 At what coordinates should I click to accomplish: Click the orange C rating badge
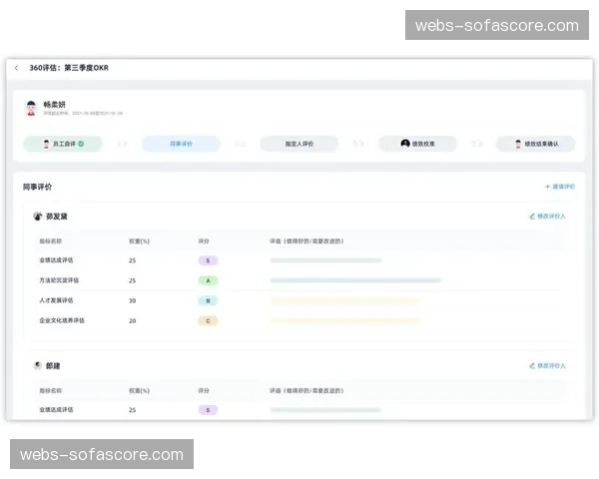tap(208, 321)
